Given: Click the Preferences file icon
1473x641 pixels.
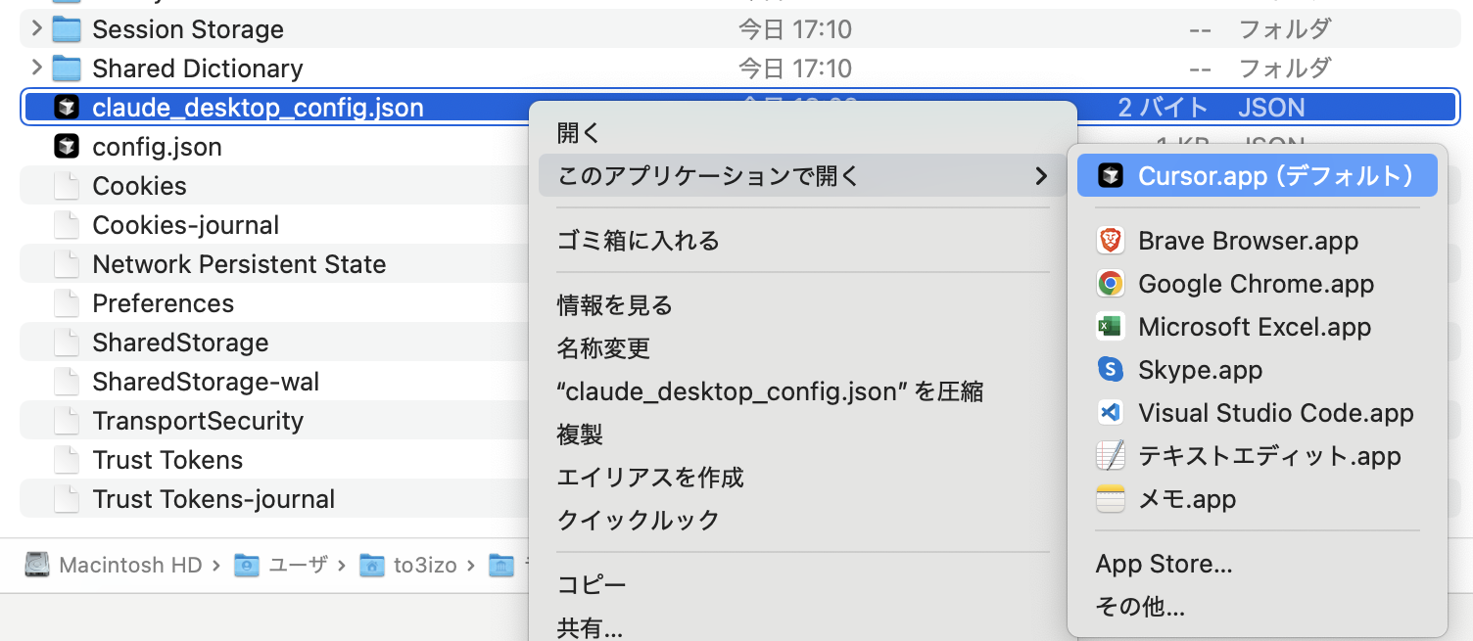Looking at the screenshot, I should tap(66, 303).
